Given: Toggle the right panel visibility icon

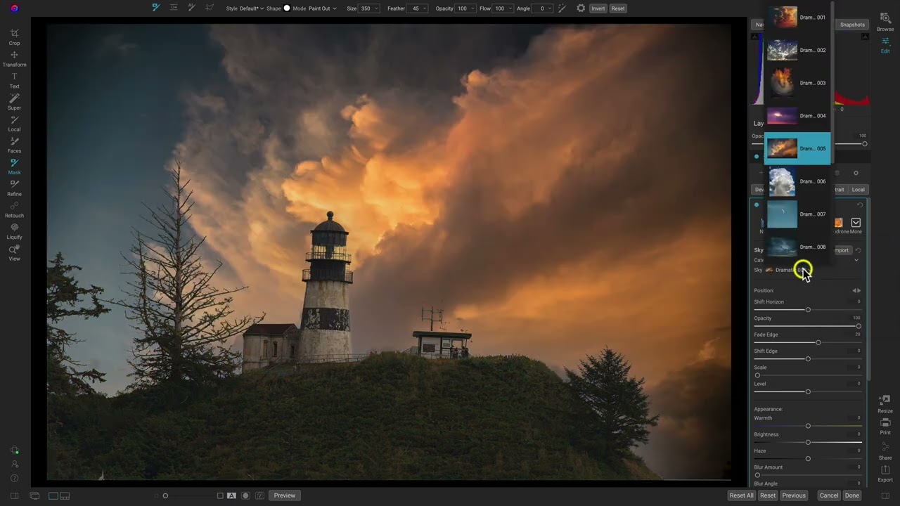Looking at the screenshot, I should click(885, 495).
